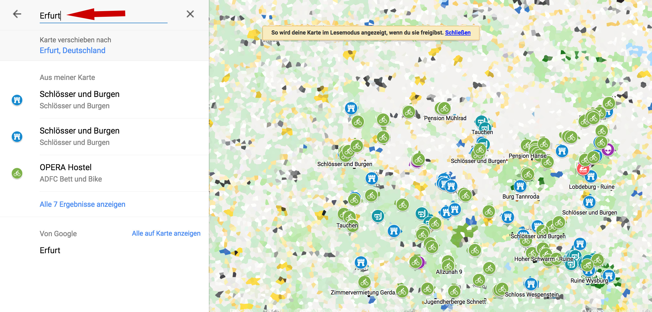Click the castle marker above Ruine Wysburg
This screenshot has height=312, width=652.
pyautogui.click(x=609, y=275)
